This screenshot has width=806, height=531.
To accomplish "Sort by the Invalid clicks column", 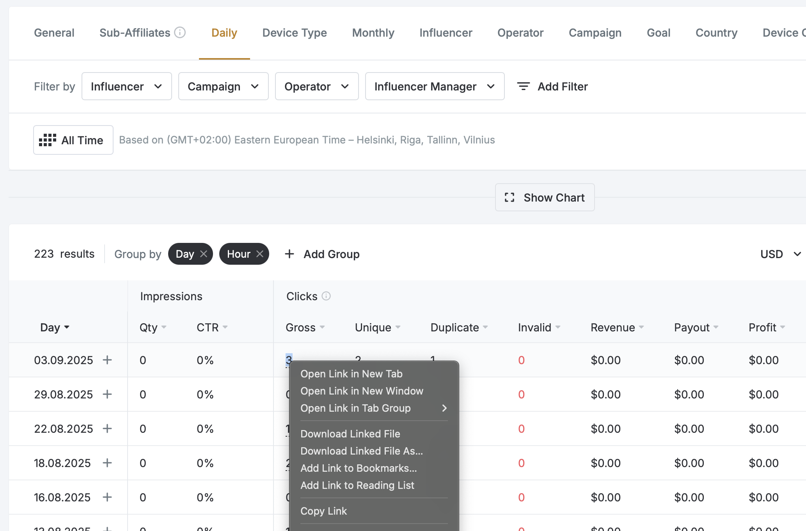I will pos(539,327).
